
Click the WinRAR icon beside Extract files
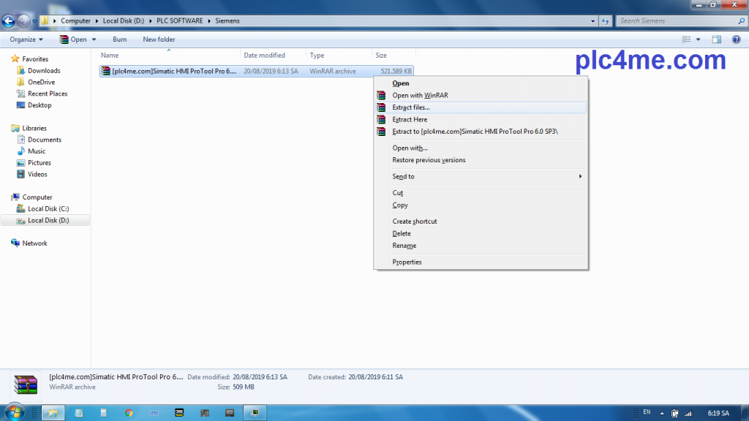pos(380,107)
